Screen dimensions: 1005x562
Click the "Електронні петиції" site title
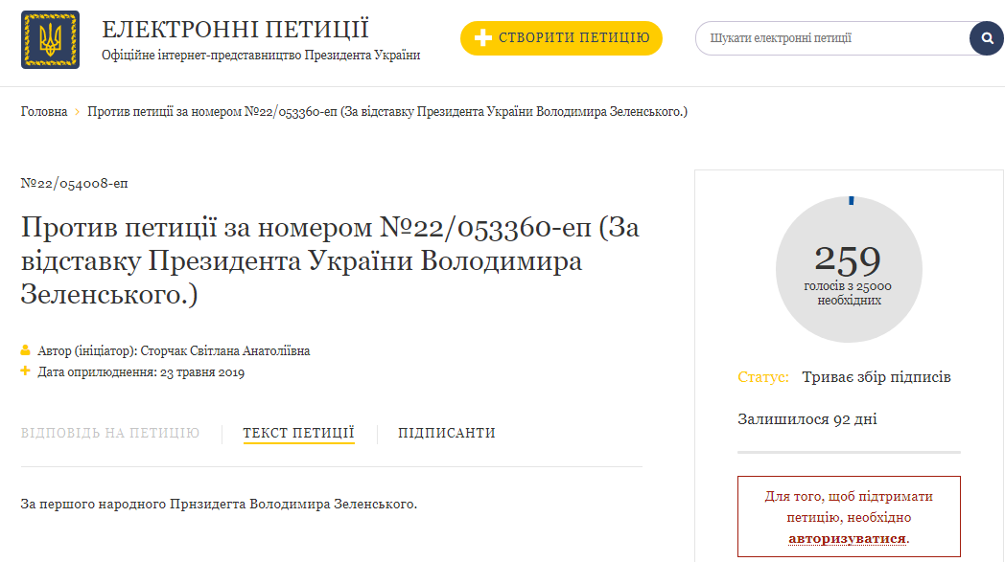[235, 30]
